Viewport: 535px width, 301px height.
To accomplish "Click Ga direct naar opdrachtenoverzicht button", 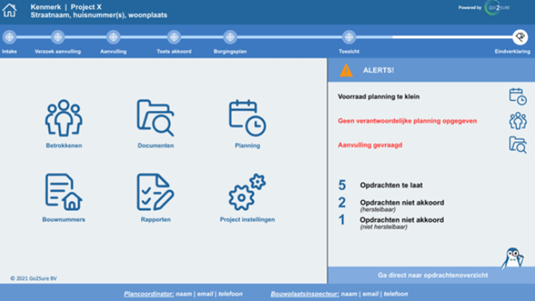I will click(433, 275).
